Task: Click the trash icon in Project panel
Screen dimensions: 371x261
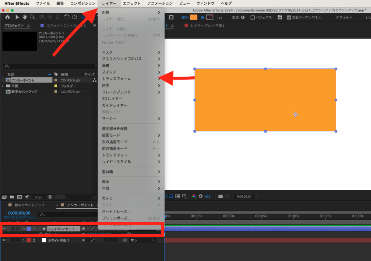Action: click(x=50, y=197)
